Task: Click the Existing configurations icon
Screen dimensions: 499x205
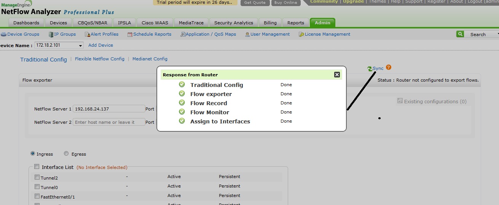Action: [400, 101]
